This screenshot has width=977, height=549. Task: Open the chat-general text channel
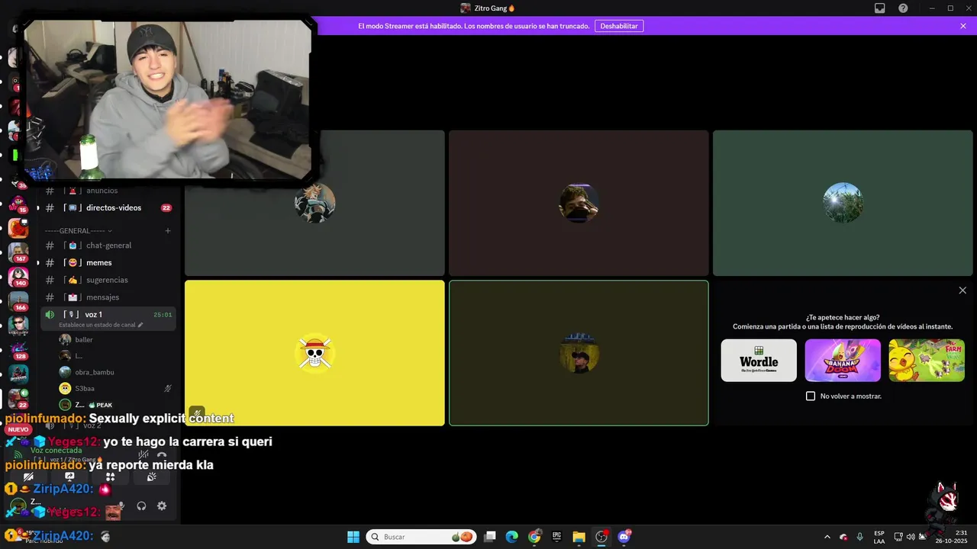pyautogui.click(x=108, y=246)
